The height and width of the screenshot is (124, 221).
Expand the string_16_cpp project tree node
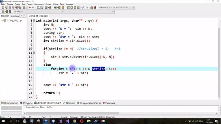tap(2, 21)
